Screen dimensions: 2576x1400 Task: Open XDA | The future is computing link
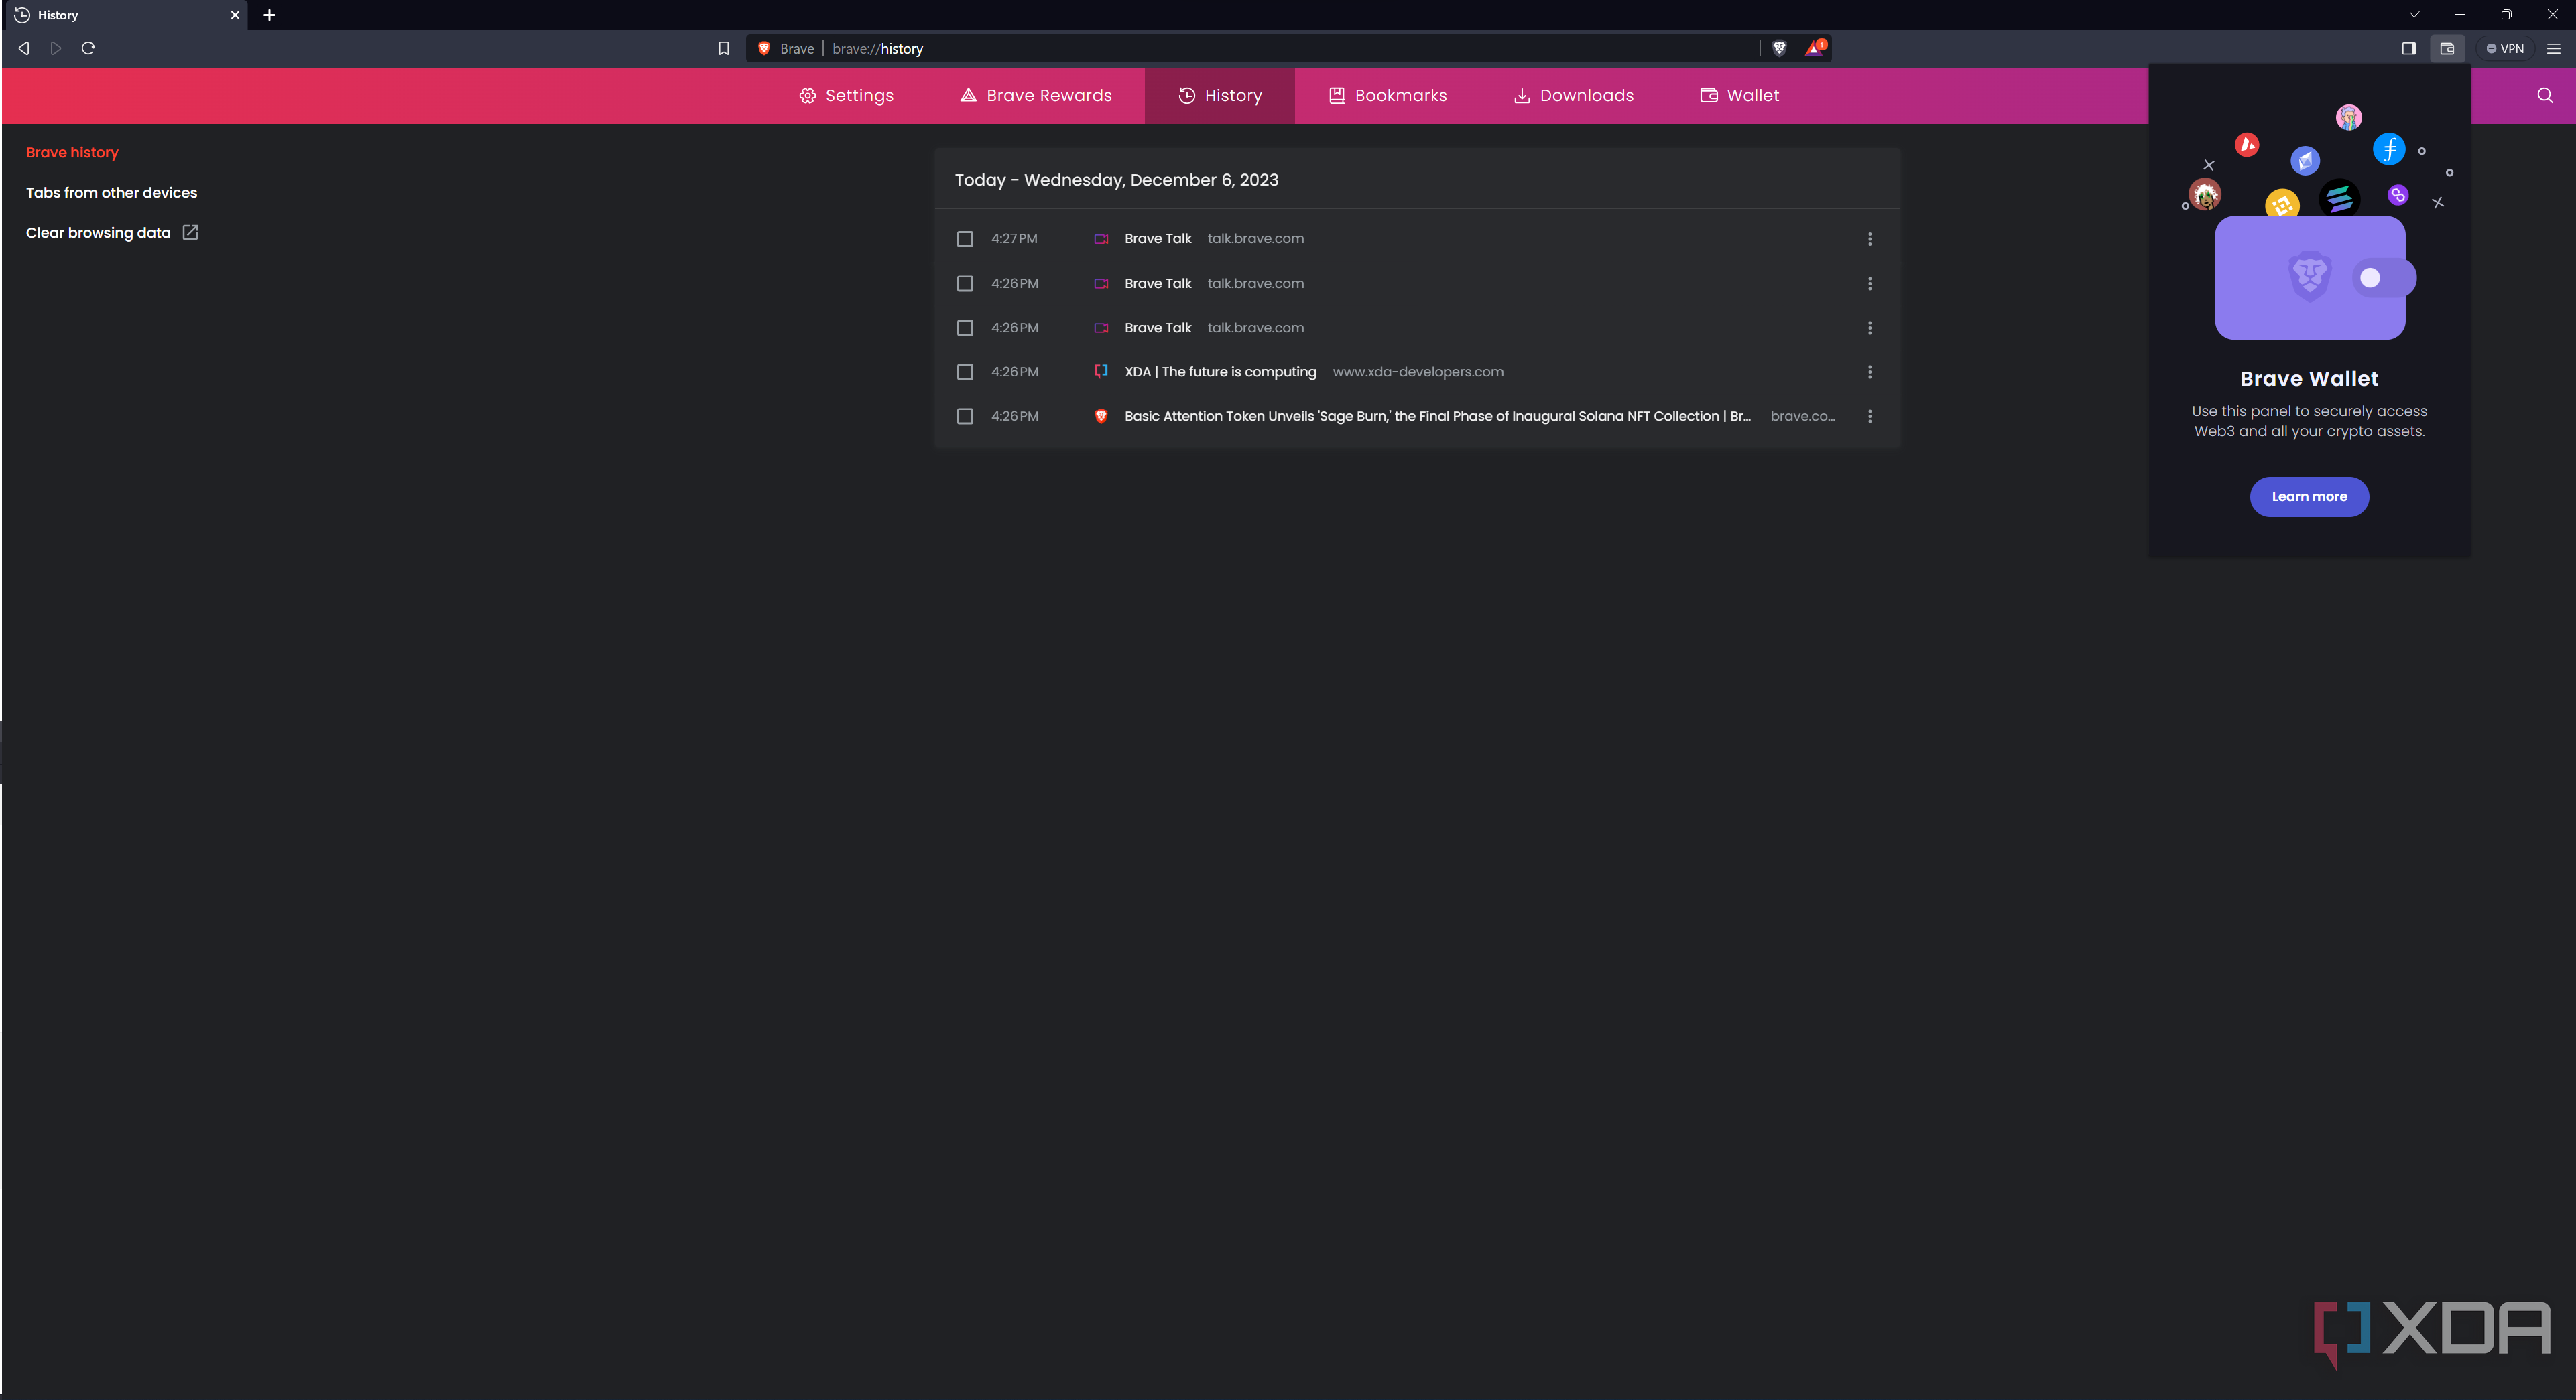[x=1220, y=372]
